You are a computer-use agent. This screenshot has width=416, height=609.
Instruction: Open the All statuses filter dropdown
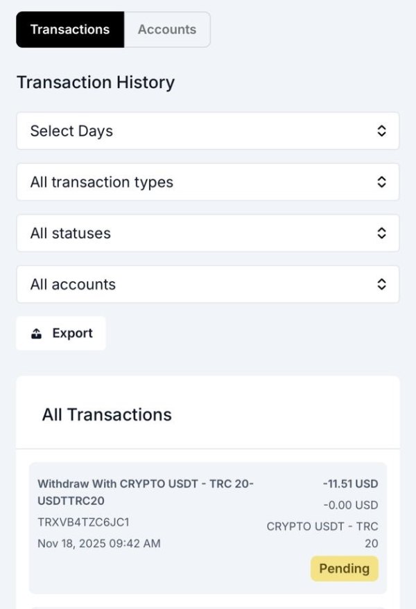point(207,233)
